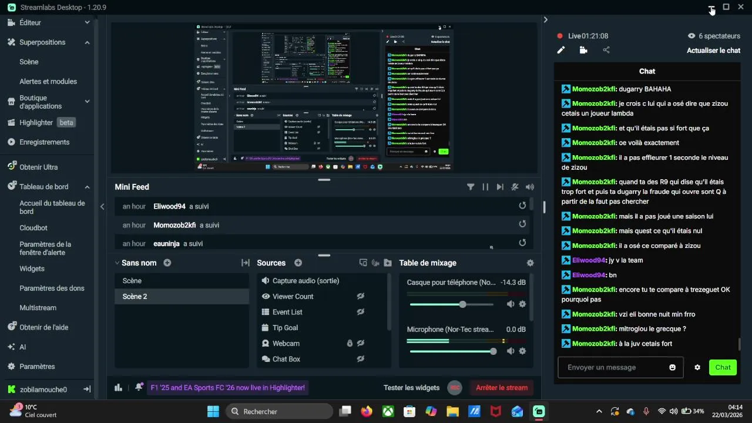Screen dimensions: 752x423
Task: Open Scène under Superpositions
Action: (29, 62)
